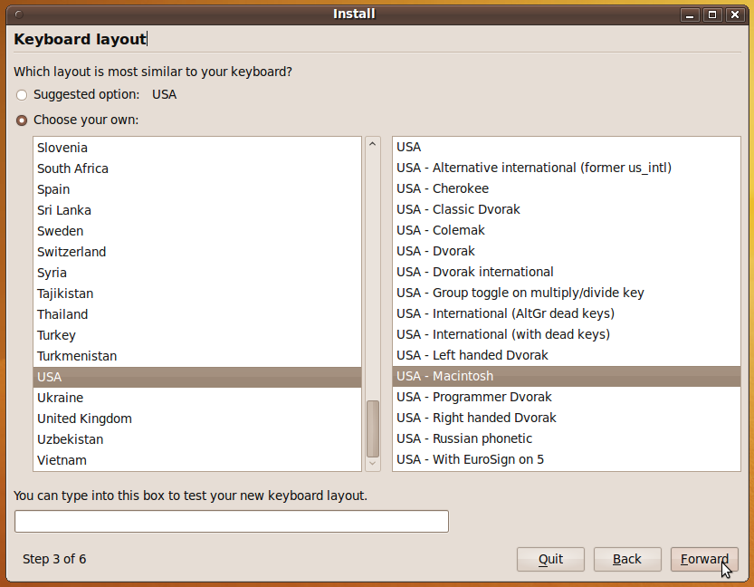Screen dimensions: 754x587
Task: Choose United Kingdom from country list
Action: pyautogui.click(x=85, y=419)
